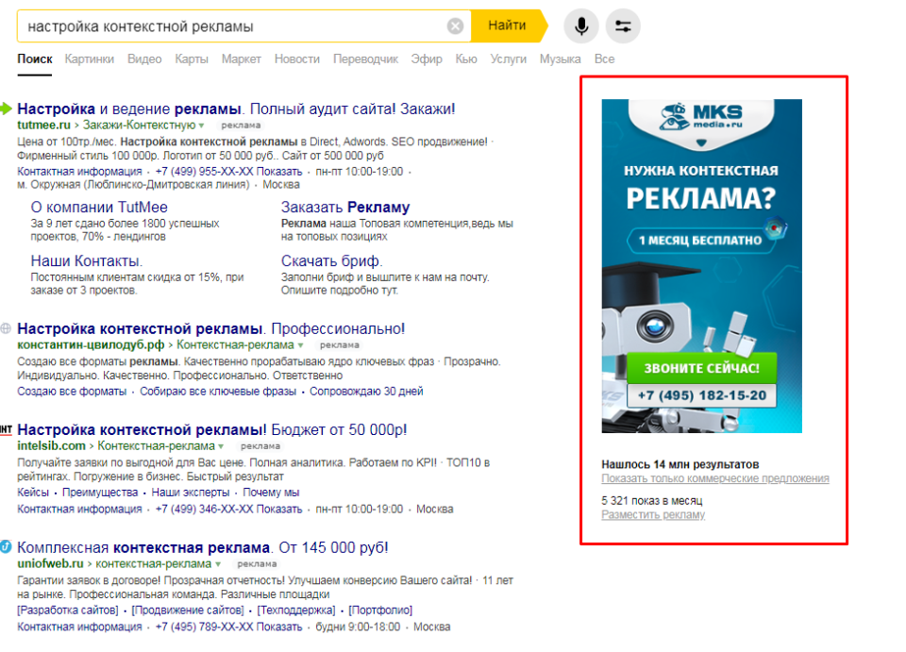Expand the dropdown arrow after intelsib.com Контекстная-реклама
Image resolution: width=906 pixels, height=652 pixels.
click(221, 445)
